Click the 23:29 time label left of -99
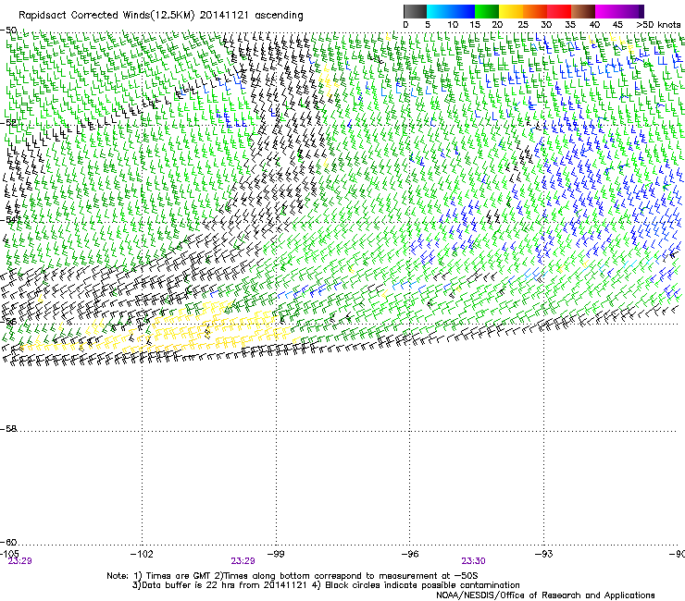This screenshot has width=685, height=601. pos(243,561)
